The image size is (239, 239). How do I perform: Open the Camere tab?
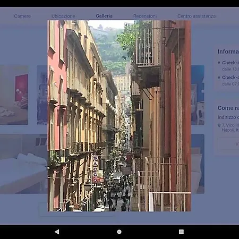pos(22,16)
